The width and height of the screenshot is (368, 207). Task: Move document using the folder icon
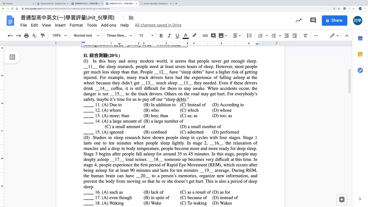[x=131, y=18]
